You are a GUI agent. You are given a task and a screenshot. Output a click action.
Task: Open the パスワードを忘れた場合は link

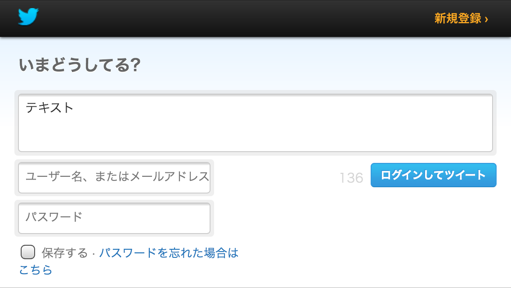[x=169, y=253]
